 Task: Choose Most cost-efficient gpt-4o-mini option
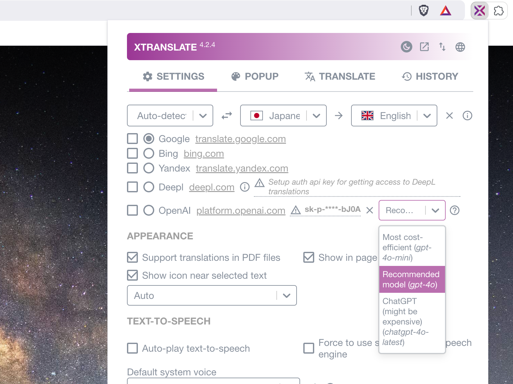tap(412, 247)
